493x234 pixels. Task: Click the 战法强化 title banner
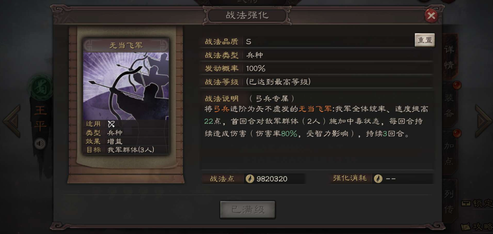(x=247, y=15)
